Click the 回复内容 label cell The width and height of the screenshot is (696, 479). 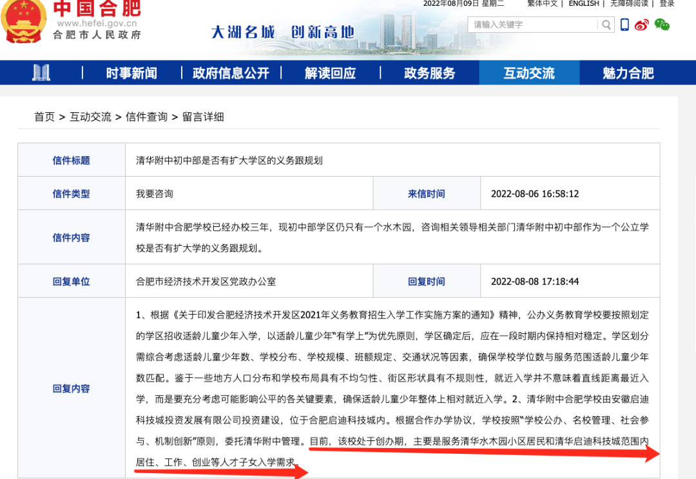click(72, 388)
